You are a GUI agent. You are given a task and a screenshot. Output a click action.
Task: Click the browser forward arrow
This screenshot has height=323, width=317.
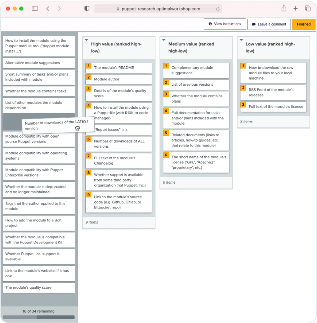coord(59,9)
